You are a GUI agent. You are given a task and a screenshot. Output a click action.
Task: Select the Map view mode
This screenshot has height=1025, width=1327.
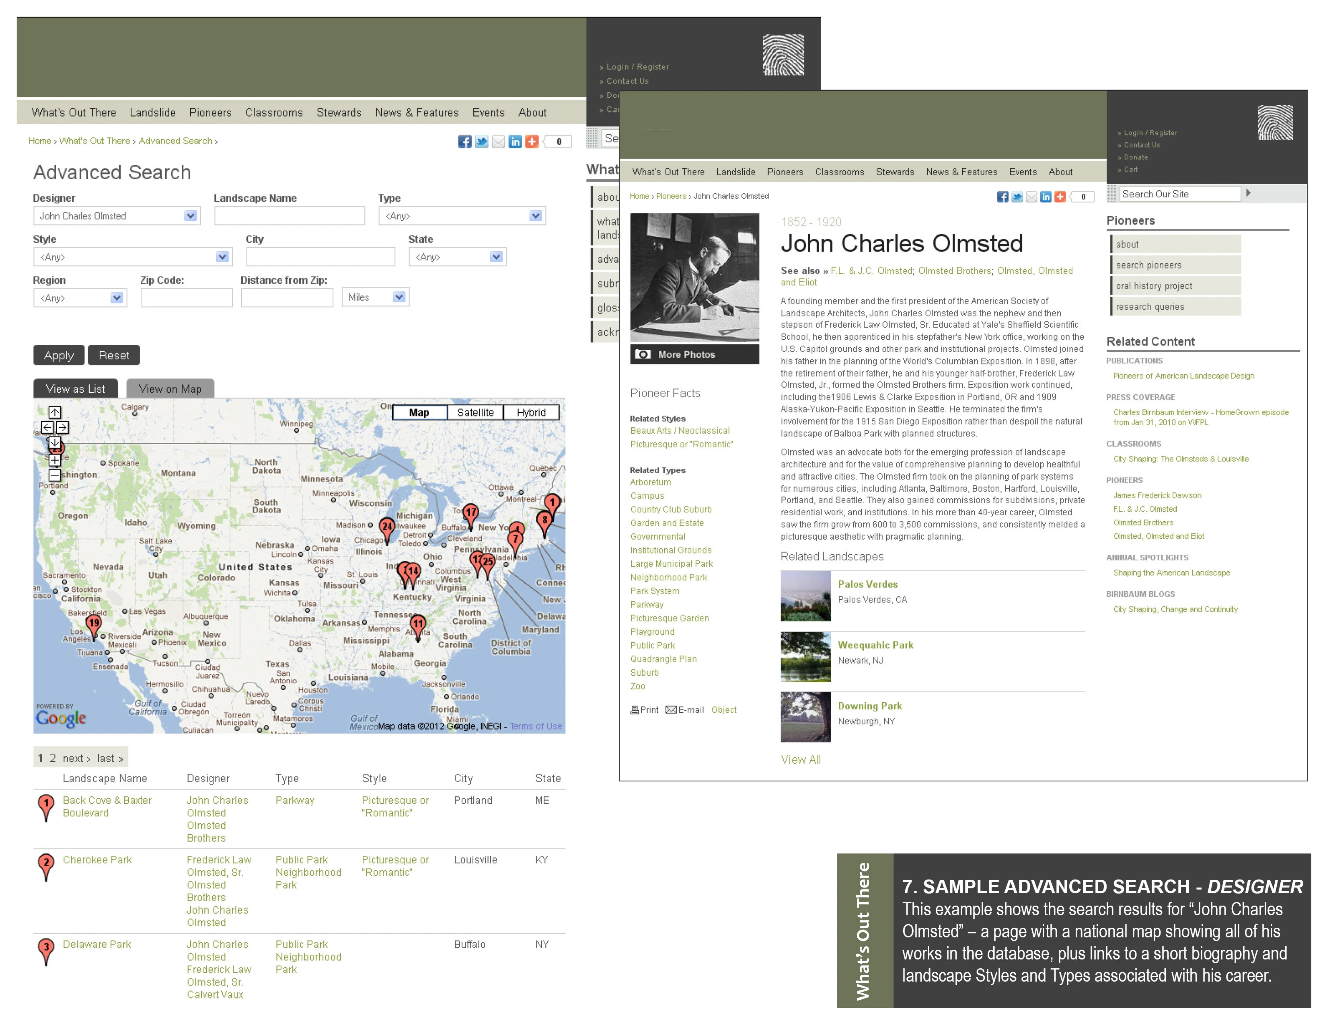click(419, 412)
